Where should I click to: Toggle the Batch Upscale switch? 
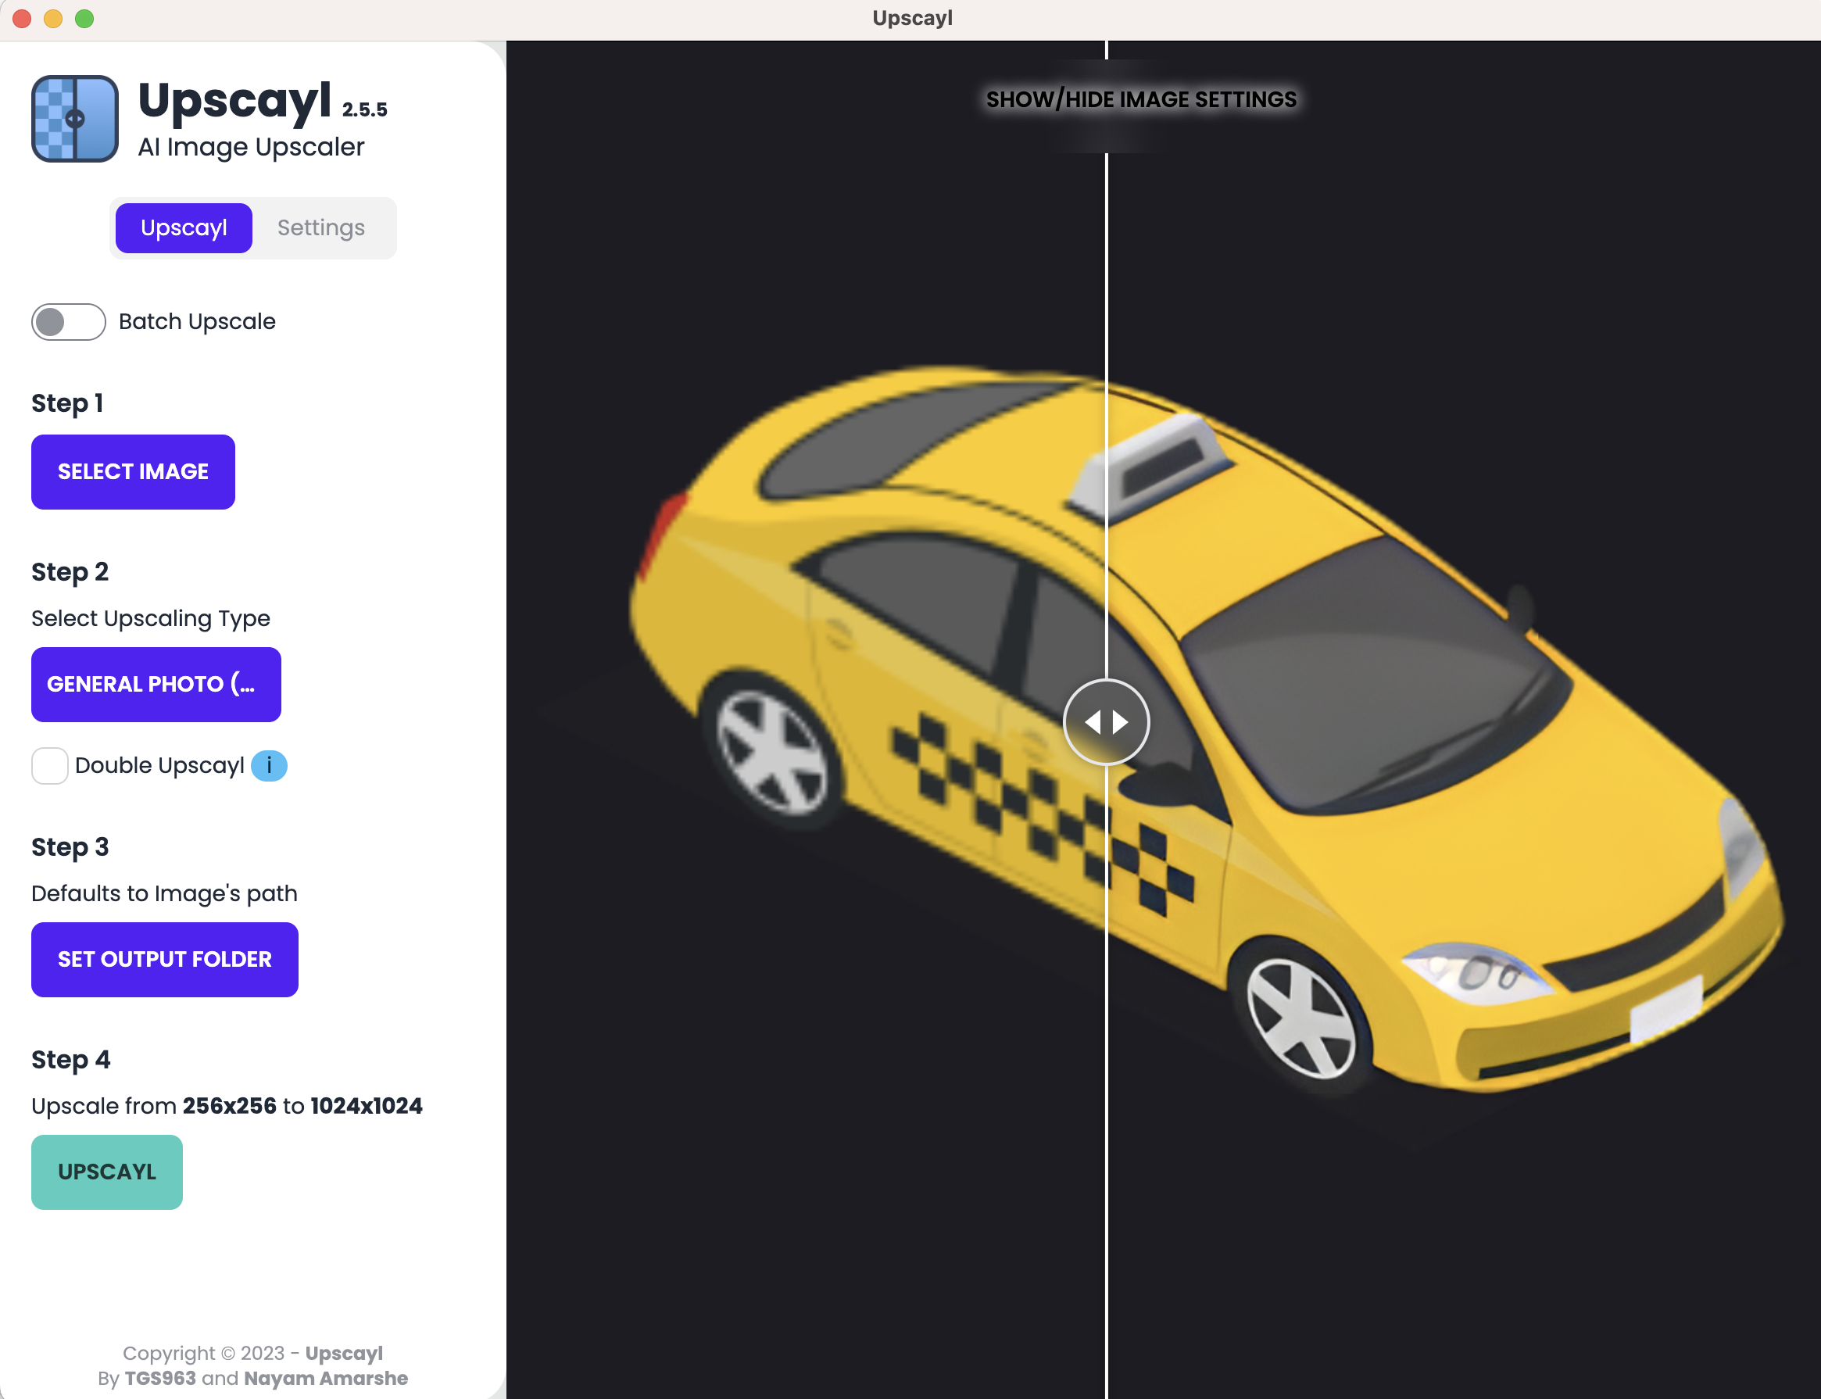68,321
